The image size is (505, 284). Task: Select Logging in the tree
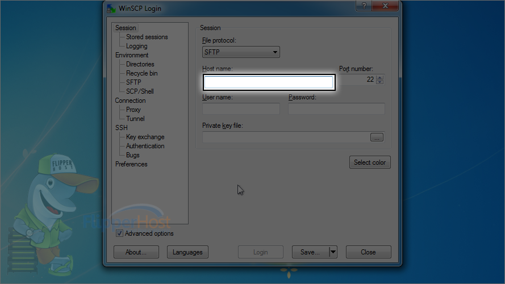click(136, 46)
